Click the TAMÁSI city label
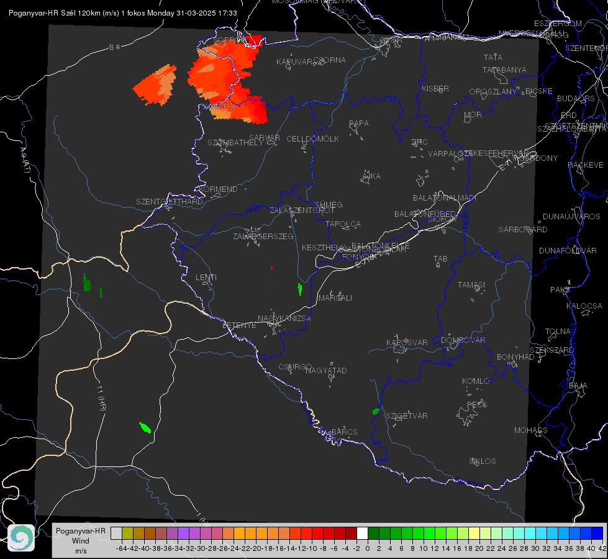Screen dimensions: 608x559 [x=471, y=285]
